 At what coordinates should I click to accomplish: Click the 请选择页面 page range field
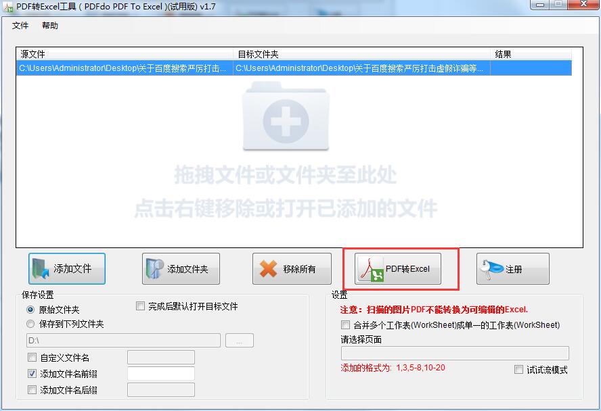(455, 353)
